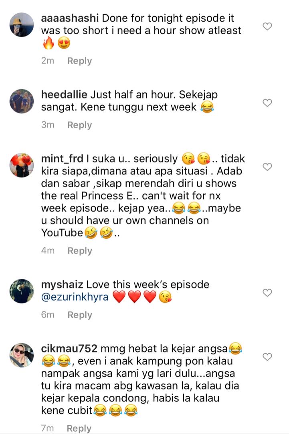
Task: Like myshaiz's comment about this week's episode
Action: (x=267, y=293)
